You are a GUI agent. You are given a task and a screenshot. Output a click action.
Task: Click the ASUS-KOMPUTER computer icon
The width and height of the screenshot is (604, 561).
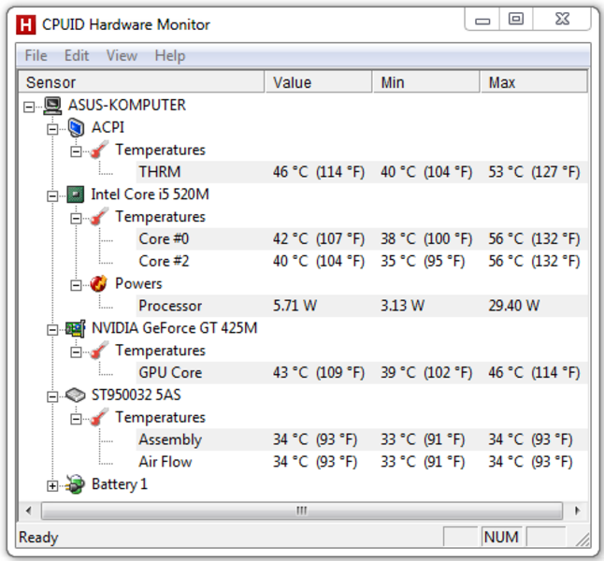52,105
